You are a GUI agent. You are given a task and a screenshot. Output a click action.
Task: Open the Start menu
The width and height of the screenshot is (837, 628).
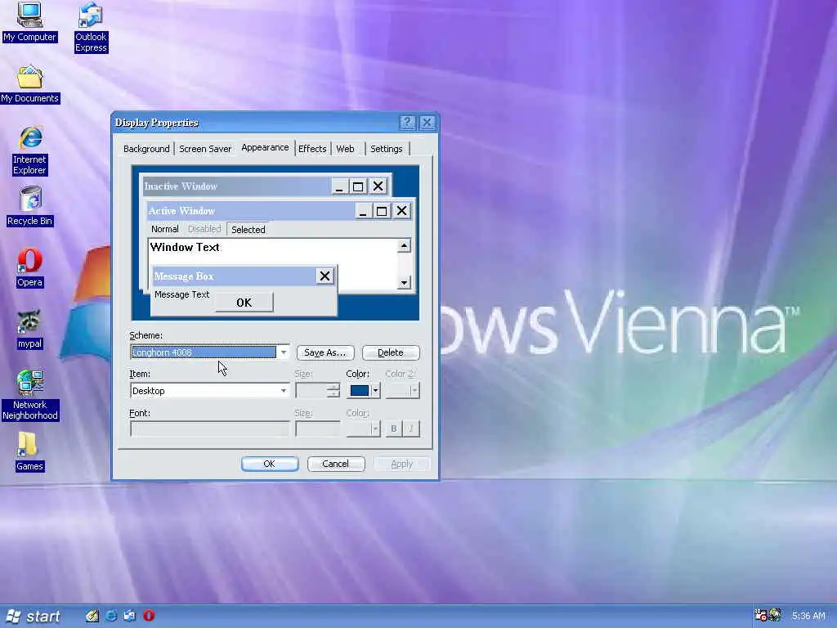click(x=33, y=617)
